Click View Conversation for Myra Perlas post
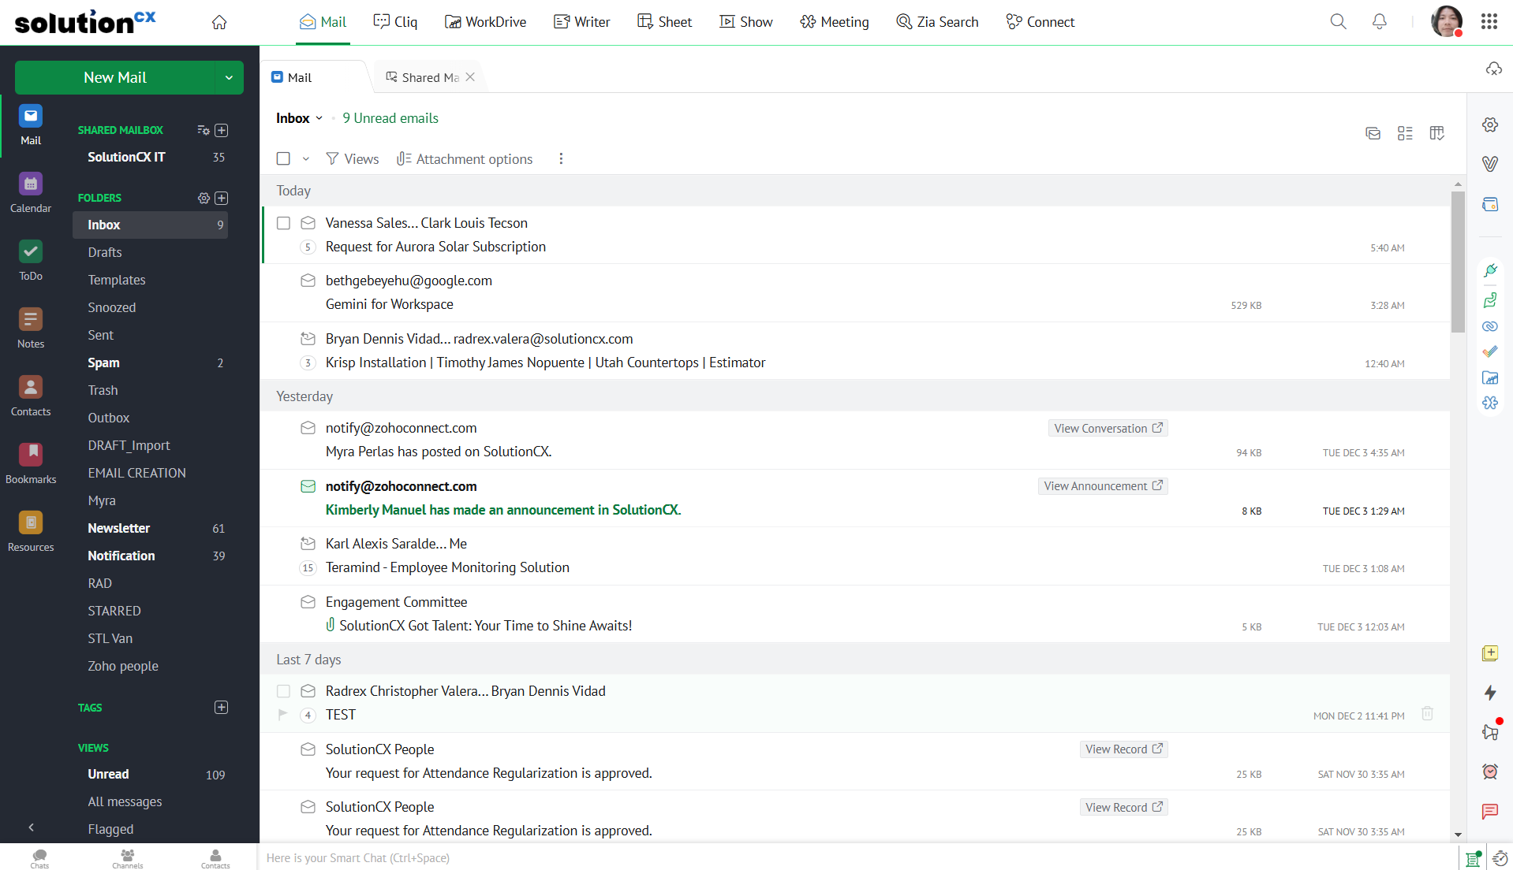The width and height of the screenshot is (1513, 870). tap(1108, 428)
